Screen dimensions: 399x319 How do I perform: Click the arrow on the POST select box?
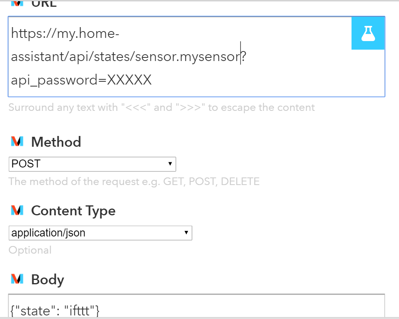[x=170, y=164]
